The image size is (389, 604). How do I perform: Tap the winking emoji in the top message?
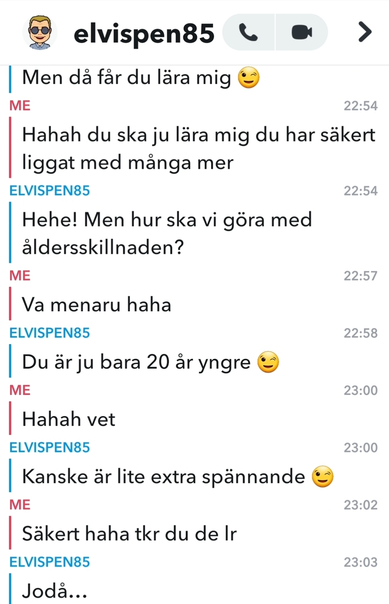click(x=248, y=78)
